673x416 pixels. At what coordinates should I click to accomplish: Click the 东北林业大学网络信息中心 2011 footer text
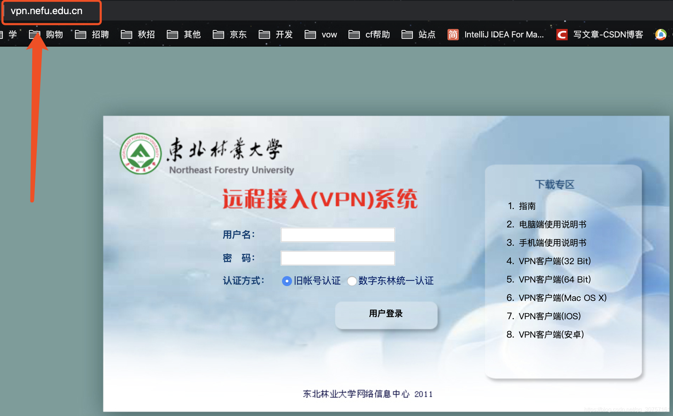368,394
